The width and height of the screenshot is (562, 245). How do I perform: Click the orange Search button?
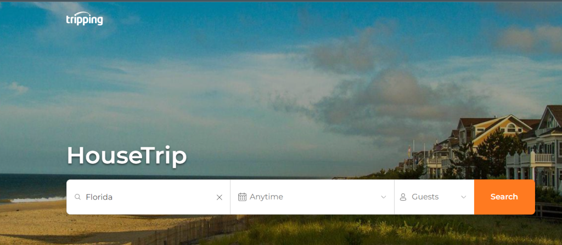[x=504, y=197]
